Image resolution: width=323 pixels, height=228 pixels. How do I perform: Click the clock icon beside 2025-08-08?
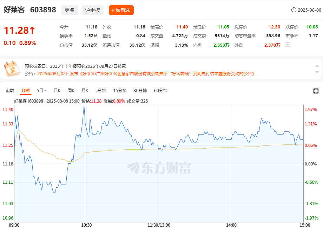point(294,10)
